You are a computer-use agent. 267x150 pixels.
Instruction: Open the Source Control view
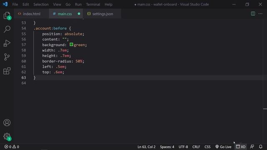click(7, 57)
